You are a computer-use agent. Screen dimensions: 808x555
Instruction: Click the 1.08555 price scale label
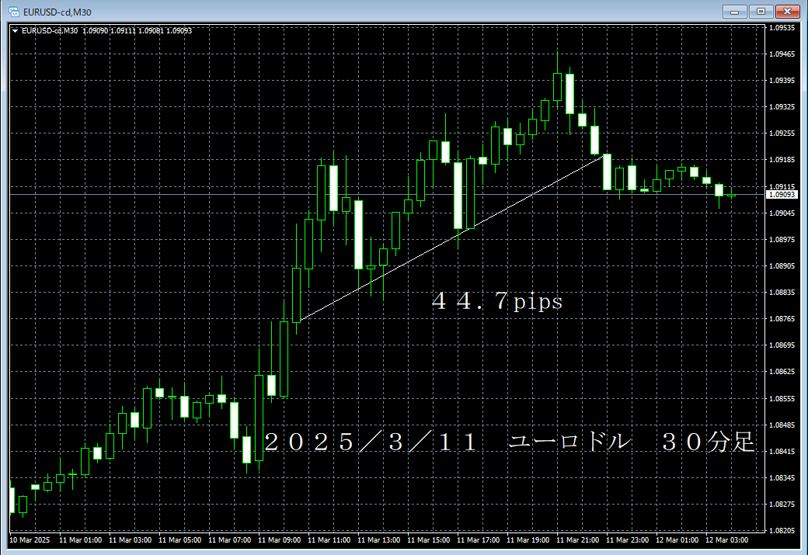782,398
